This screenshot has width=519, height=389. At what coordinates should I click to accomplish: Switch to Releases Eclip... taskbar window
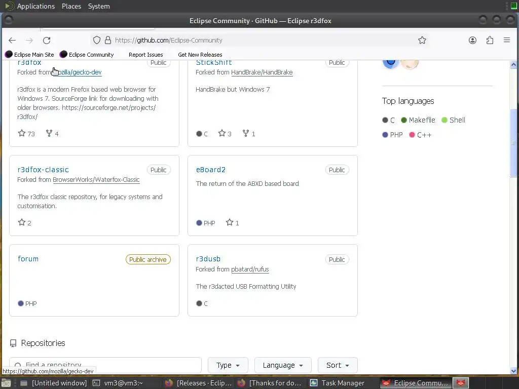(x=199, y=383)
